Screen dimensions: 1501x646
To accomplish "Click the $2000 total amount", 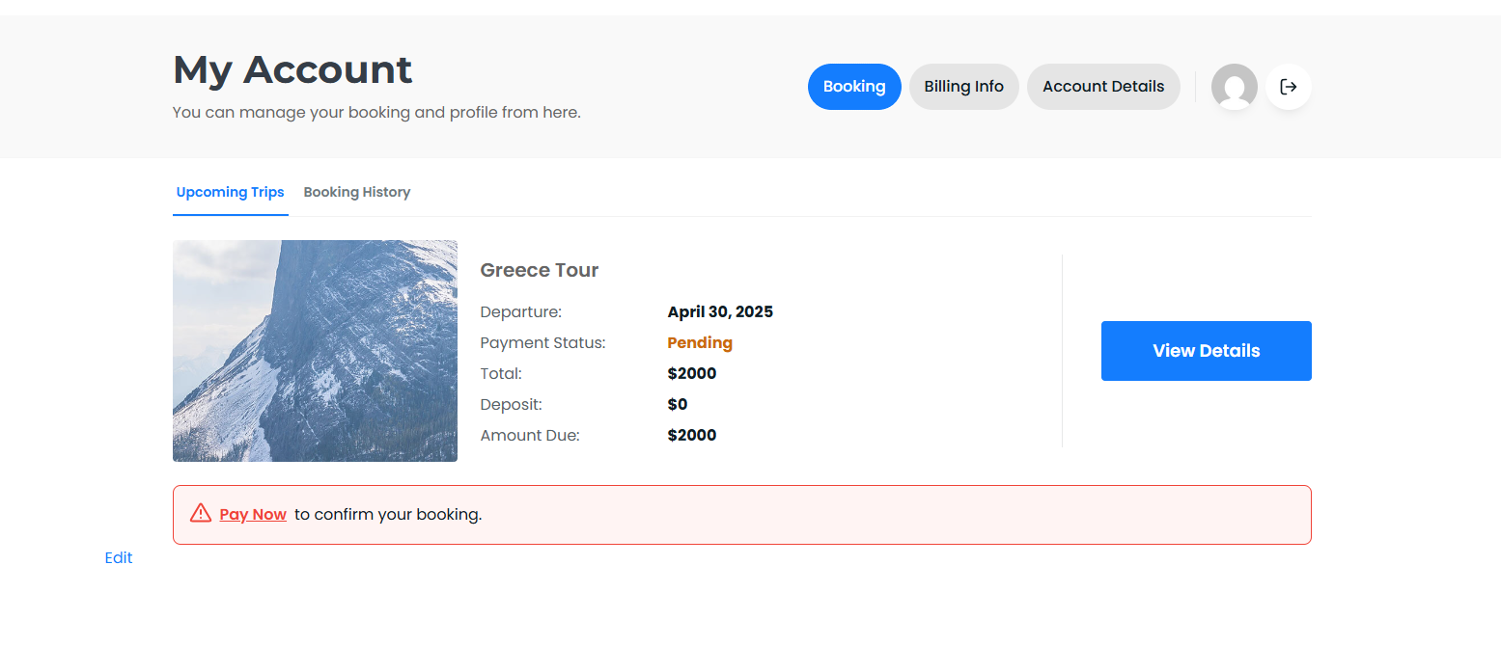I will tap(691, 373).
